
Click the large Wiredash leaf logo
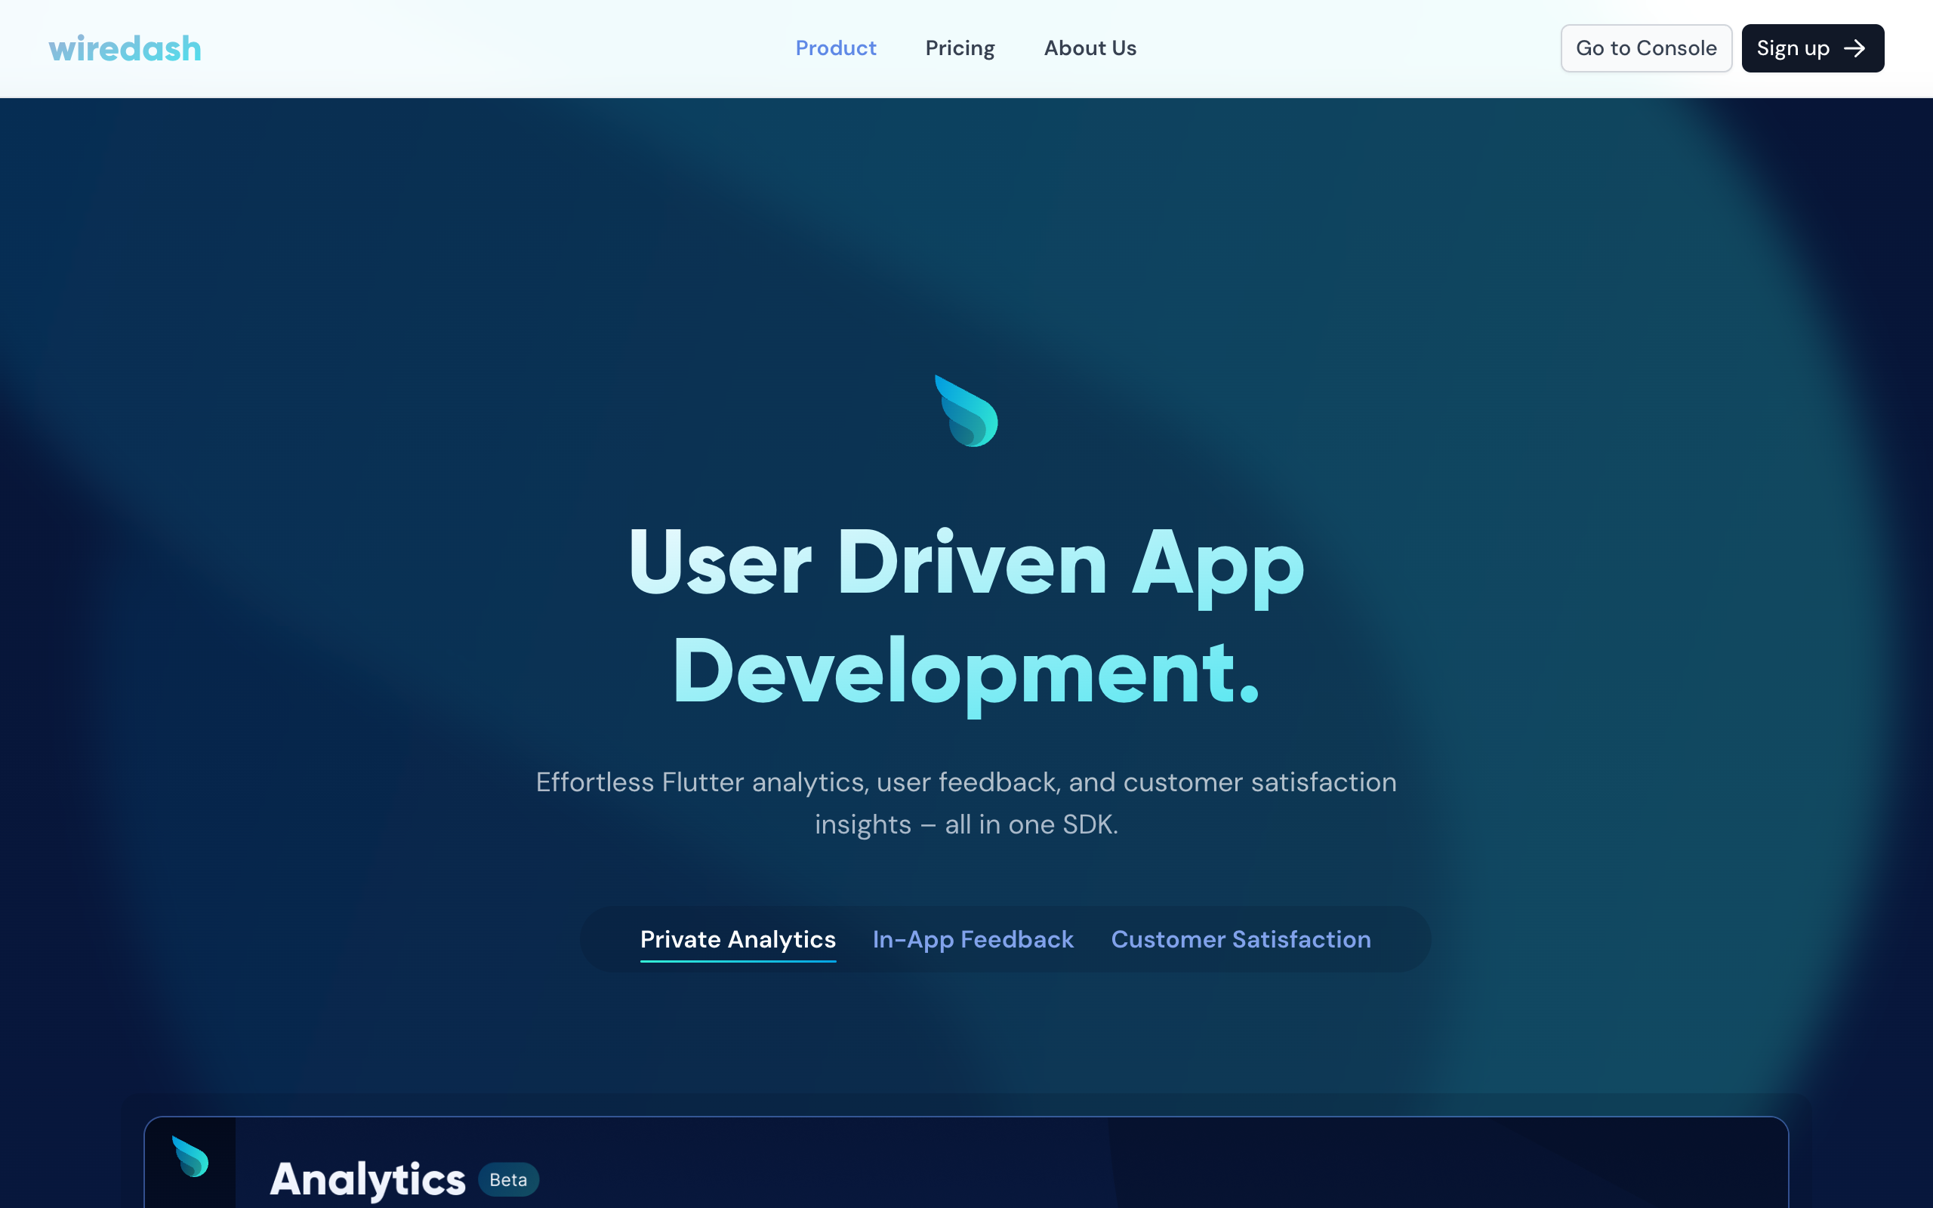966,411
